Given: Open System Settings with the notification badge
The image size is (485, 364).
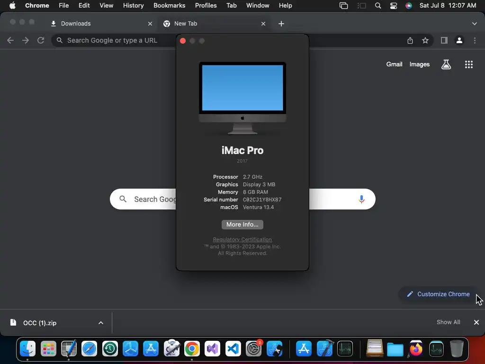Looking at the screenshot, I should [x=253, y=348].
